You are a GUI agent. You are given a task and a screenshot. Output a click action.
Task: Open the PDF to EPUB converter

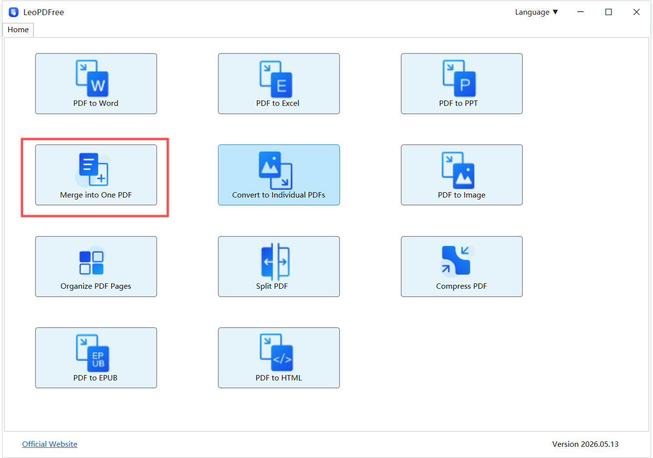pyautogui.click(x=96, y=358)
